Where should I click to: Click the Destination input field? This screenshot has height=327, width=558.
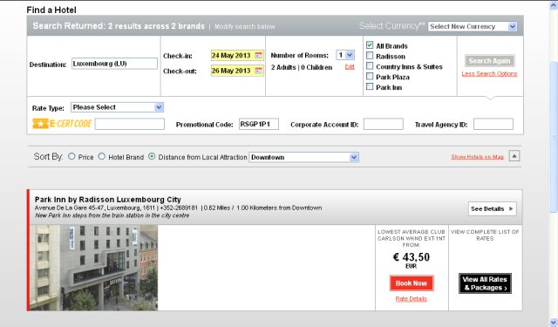point(114,64)
